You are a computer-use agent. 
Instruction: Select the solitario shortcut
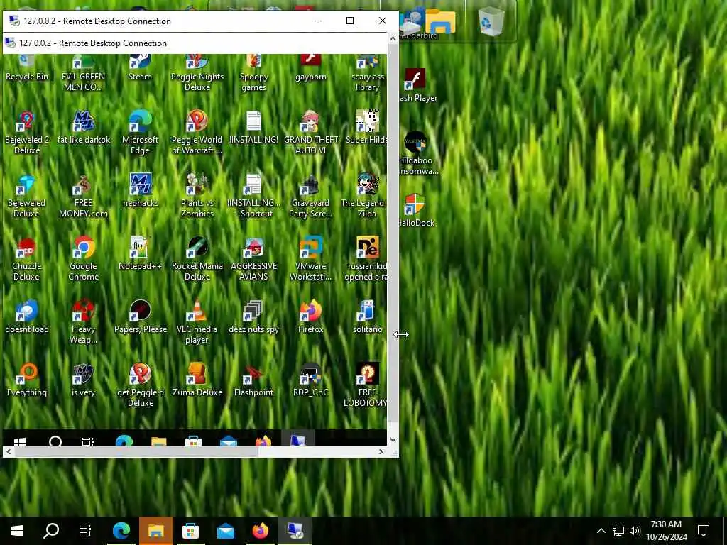point(367,317)
